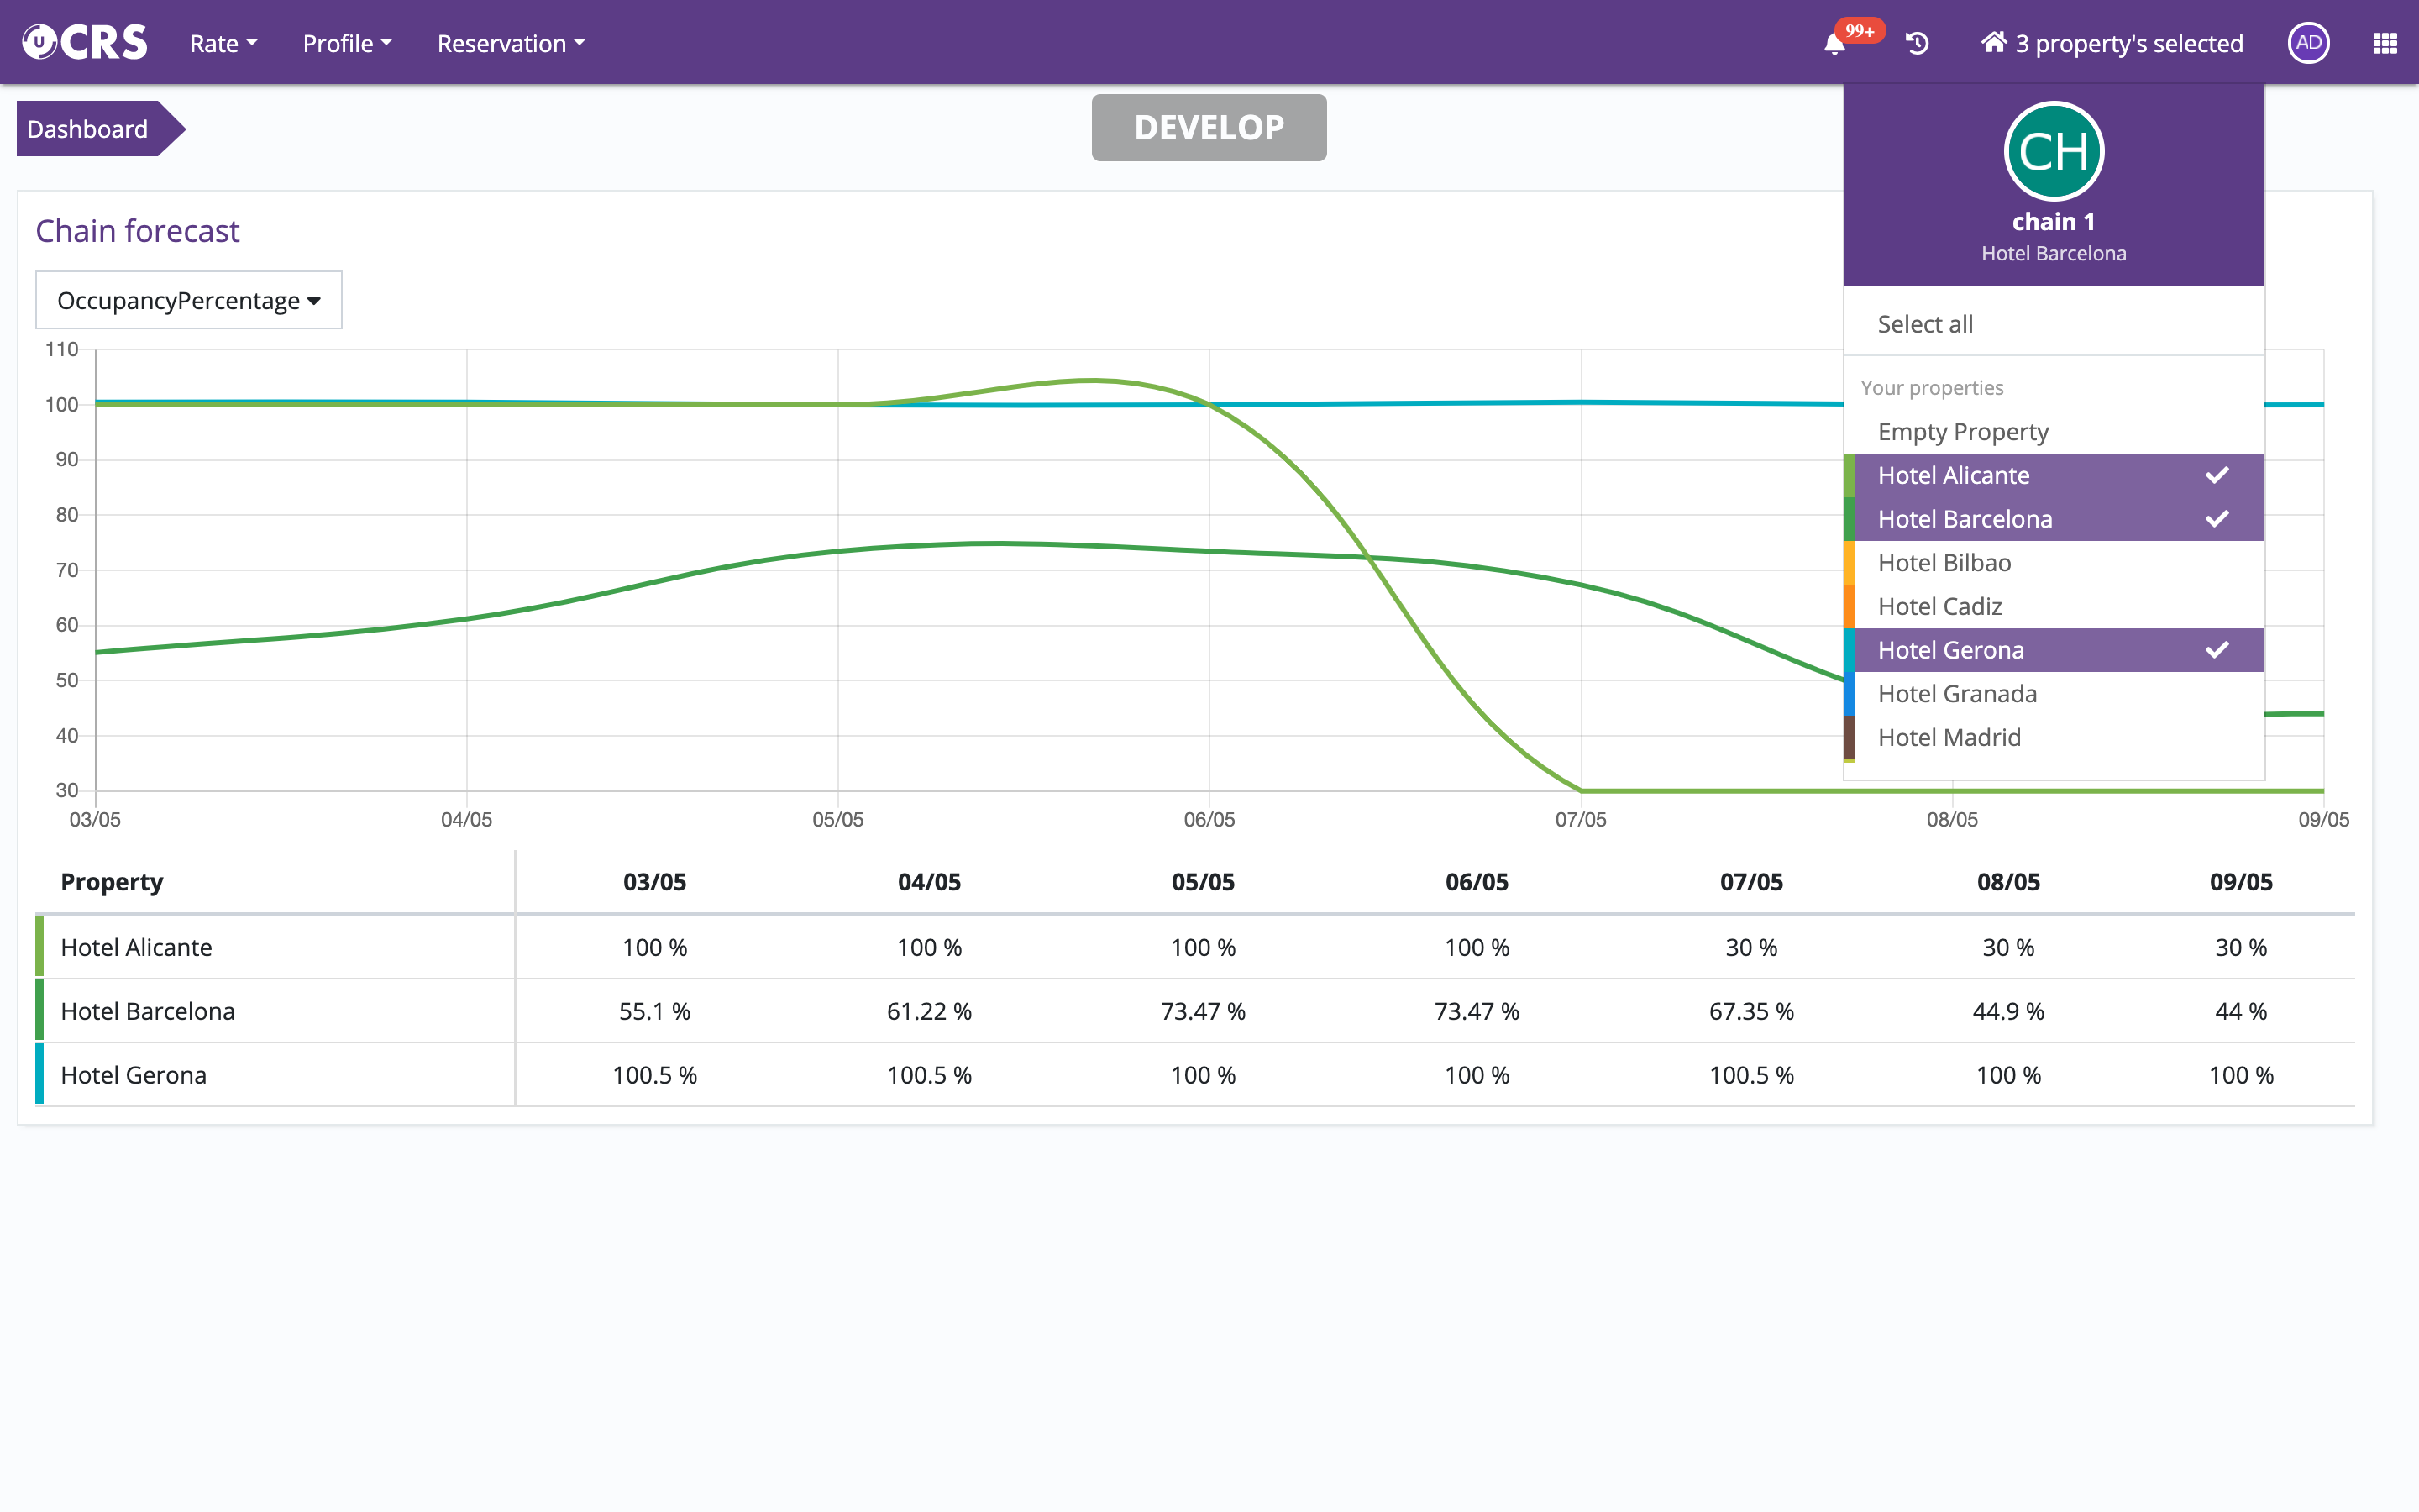Viewport: 2419px width, 1512px height.
Task: Click the house icon for properties
Action: [1993, 42]
